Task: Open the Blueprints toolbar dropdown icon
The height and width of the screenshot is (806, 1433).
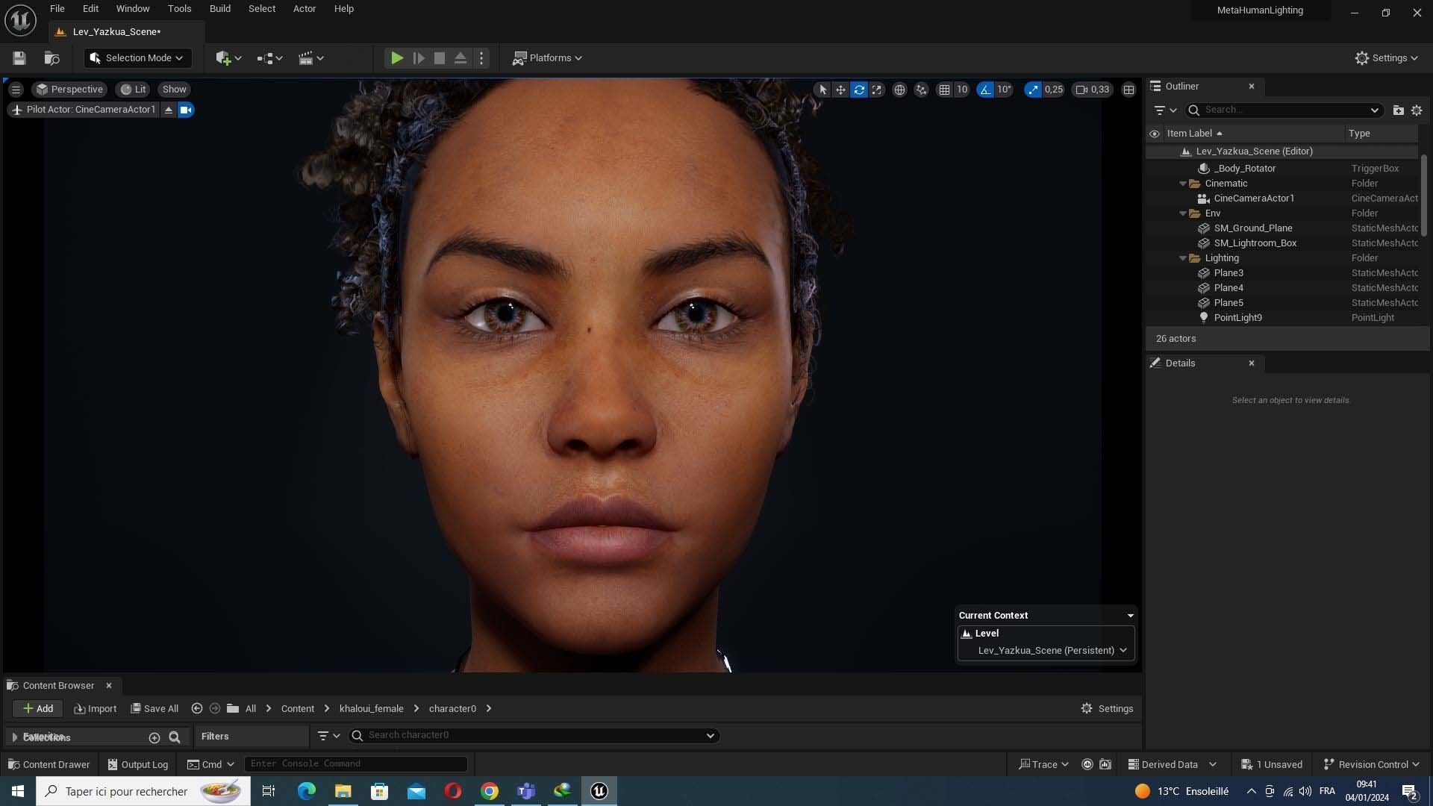Action: pyautogui.click(x=269, y=58)
